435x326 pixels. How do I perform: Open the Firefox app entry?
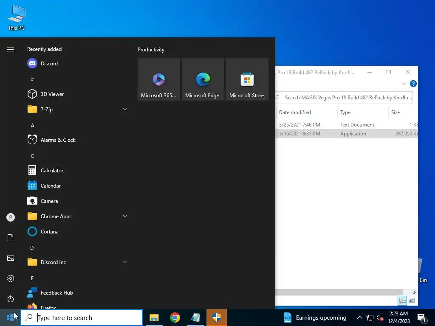tap(77, 306)
